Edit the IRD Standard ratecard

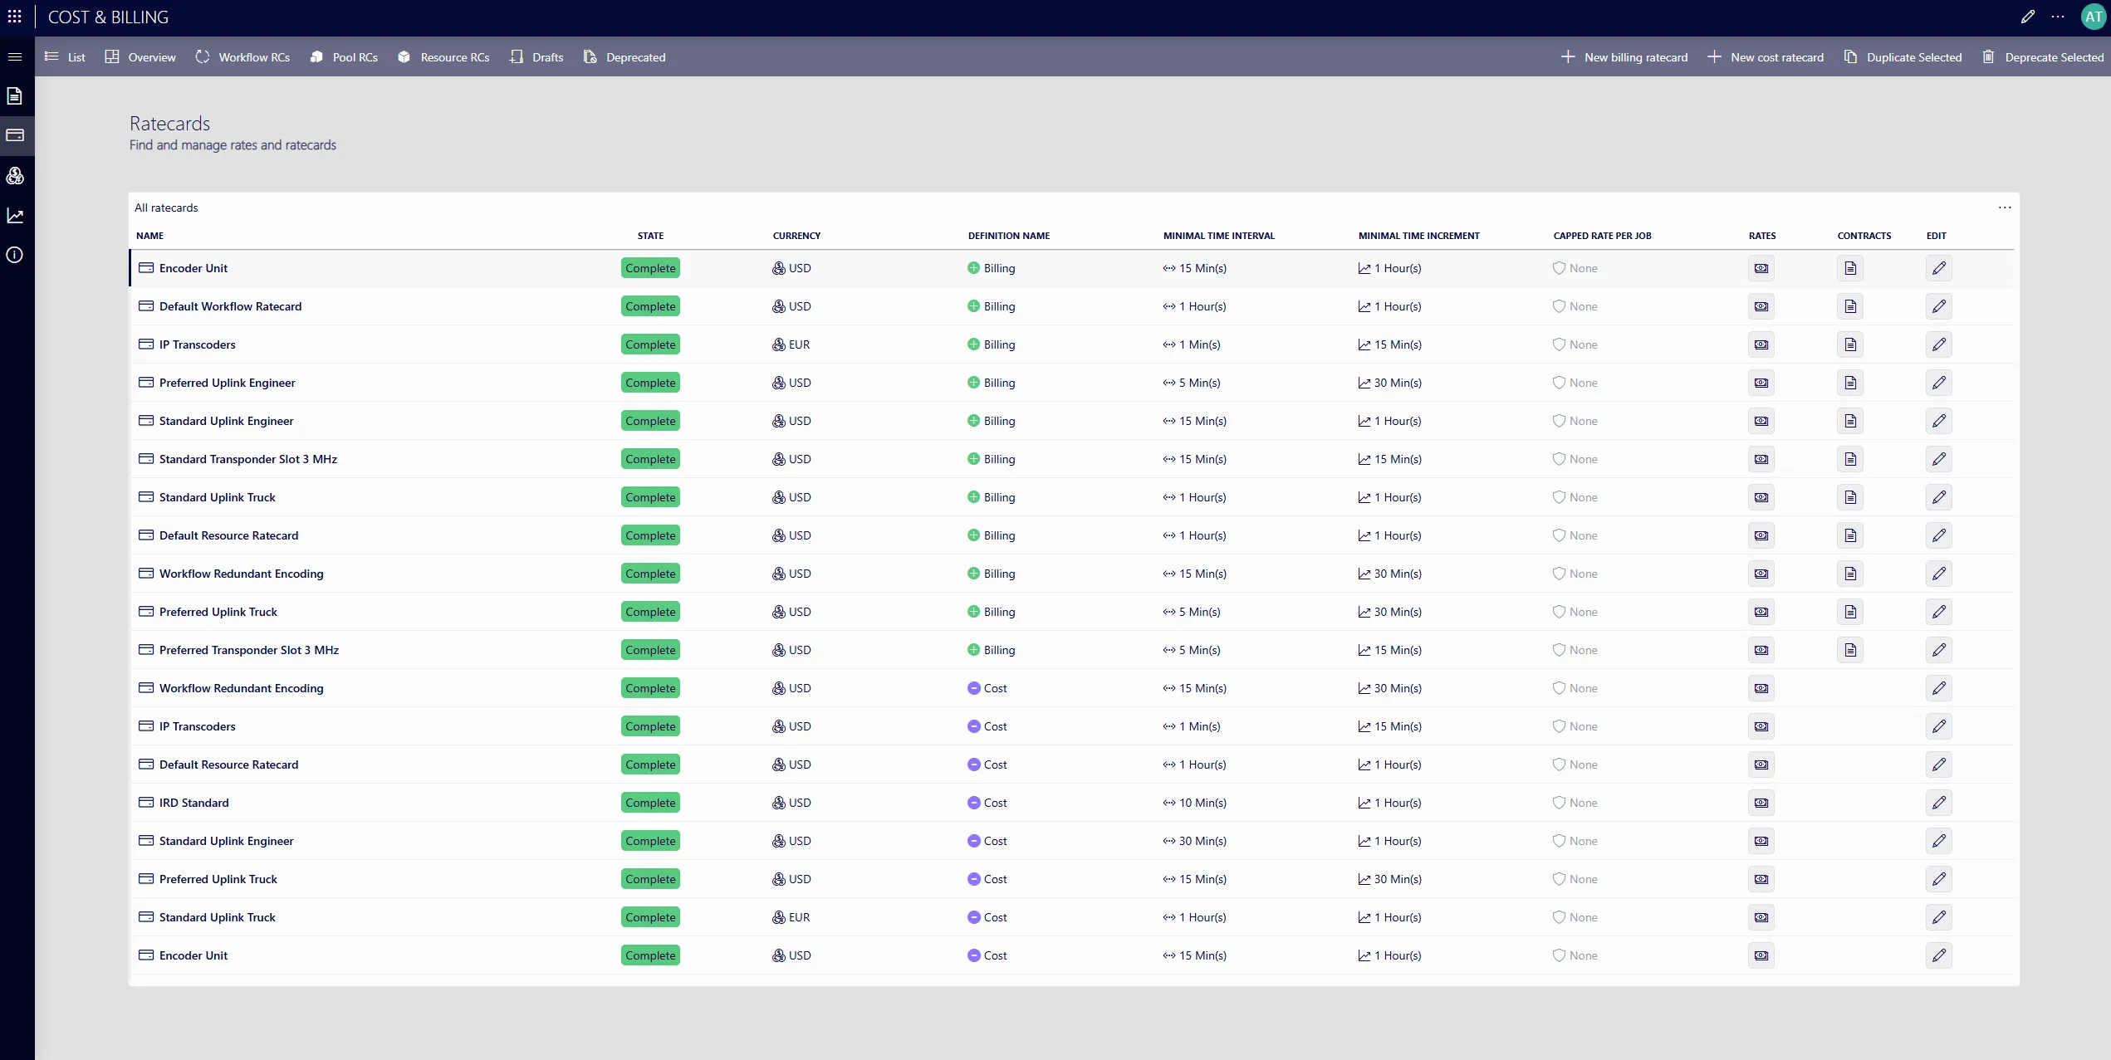pyautogui.click(x=1939, y=803)
